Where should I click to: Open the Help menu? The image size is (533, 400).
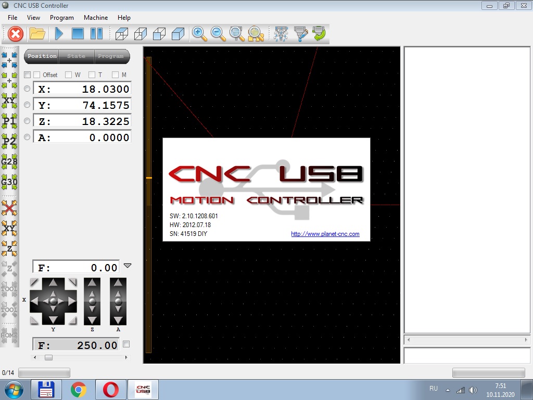[124, 18]
